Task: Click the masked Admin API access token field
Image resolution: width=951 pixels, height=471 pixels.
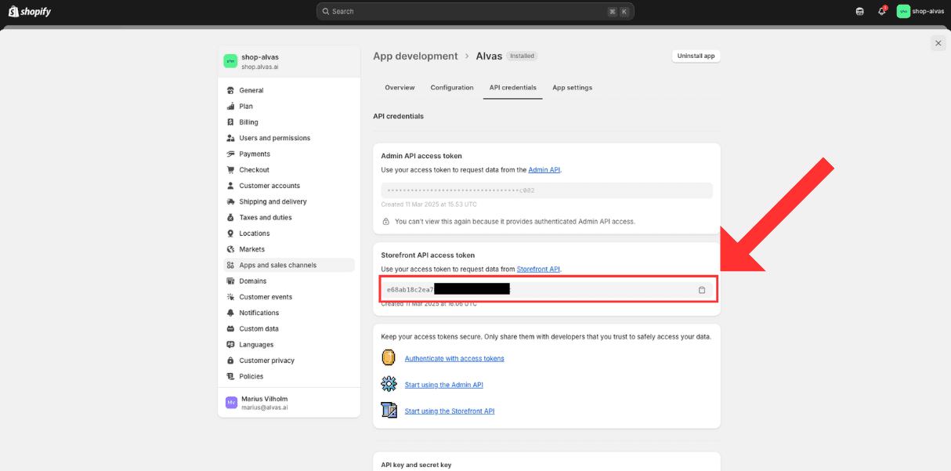Action: 547,190
